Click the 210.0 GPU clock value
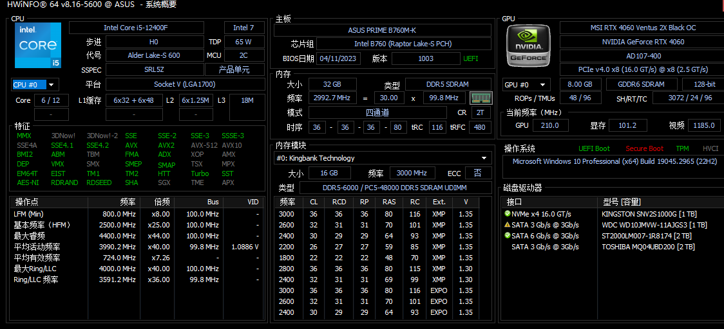 coord(550,125)
